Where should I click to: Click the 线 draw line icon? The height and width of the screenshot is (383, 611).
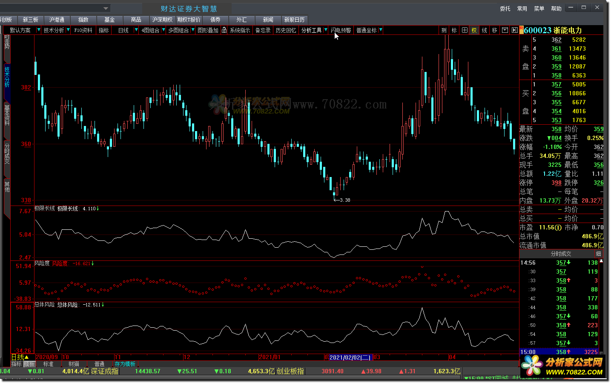(x=484, y=30)
